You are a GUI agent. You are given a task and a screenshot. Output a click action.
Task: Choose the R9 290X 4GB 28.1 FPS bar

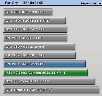tap(39, 55)
